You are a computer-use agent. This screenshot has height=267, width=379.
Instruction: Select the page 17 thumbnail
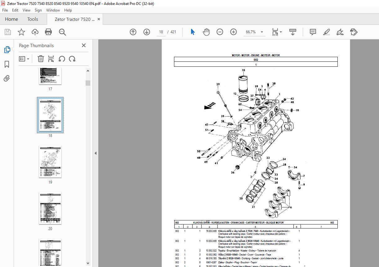(x=50, y=76)
